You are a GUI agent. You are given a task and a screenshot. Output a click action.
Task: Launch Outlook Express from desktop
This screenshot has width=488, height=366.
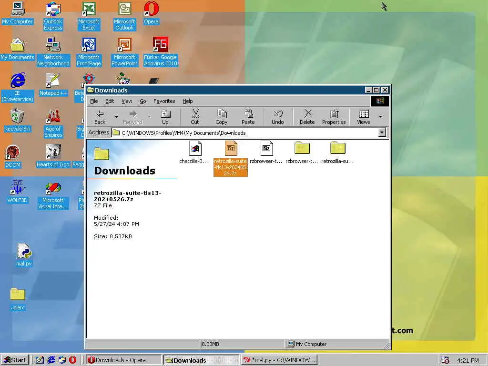(x=53, y=16)
